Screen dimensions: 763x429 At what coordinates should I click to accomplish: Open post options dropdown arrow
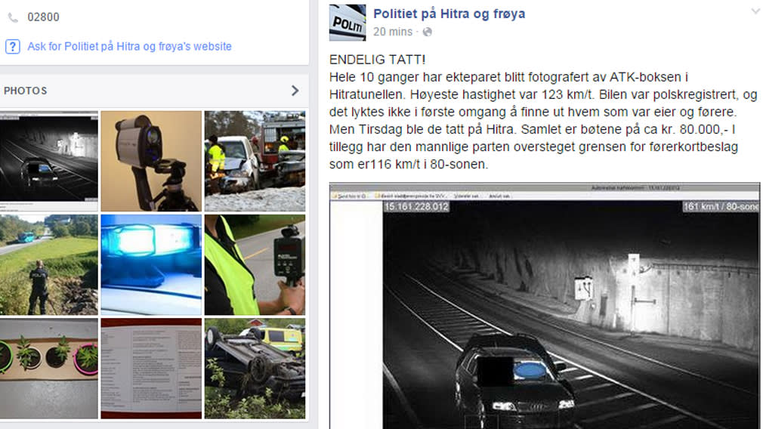[755, 11]
